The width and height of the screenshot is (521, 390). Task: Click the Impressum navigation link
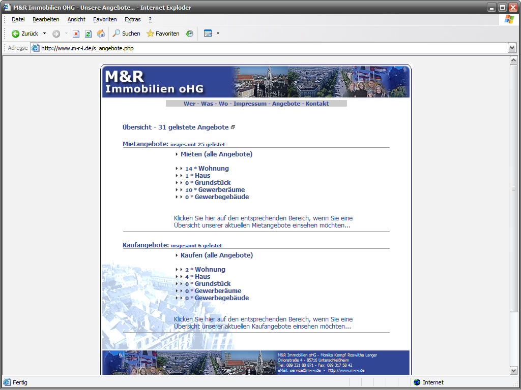[250, 104]
